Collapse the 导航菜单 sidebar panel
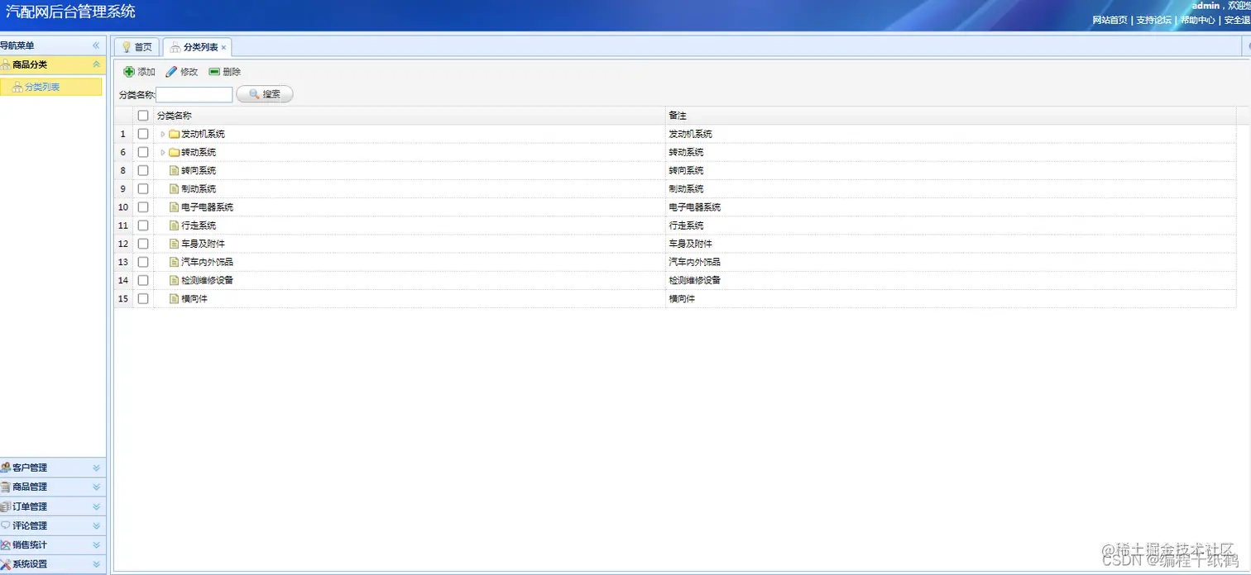 click(96, 45)
